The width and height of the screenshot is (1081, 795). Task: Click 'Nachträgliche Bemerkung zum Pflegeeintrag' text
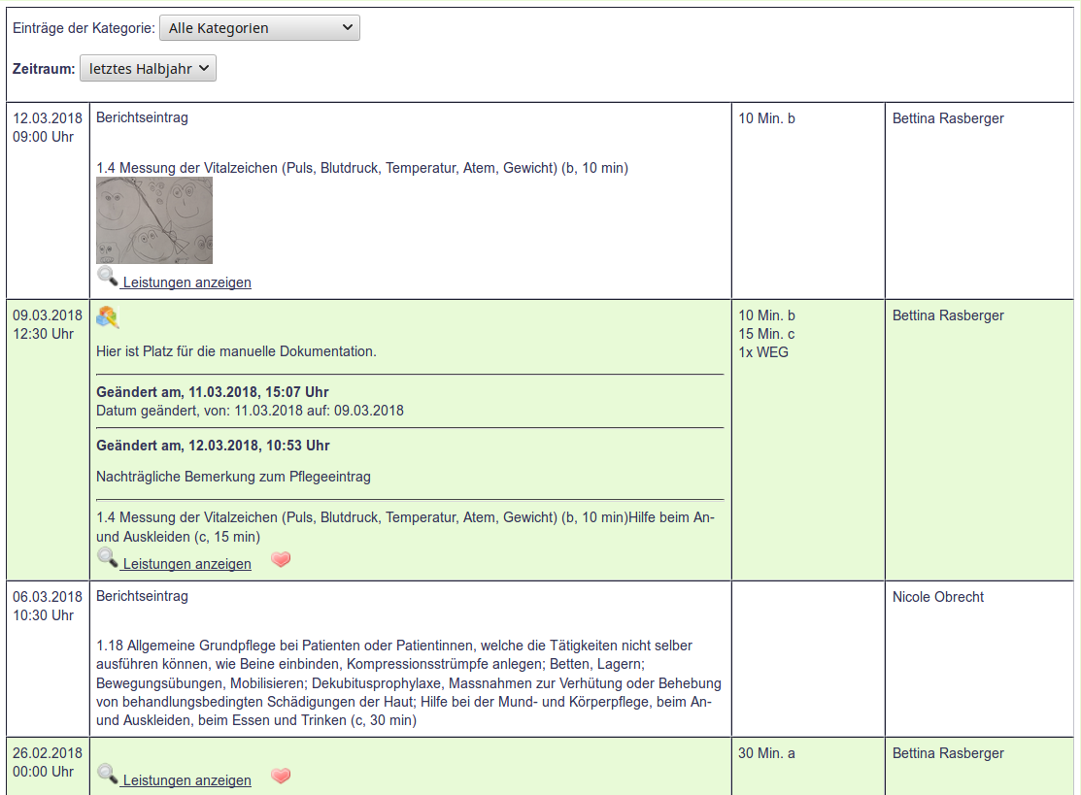[x=233, y=477]
